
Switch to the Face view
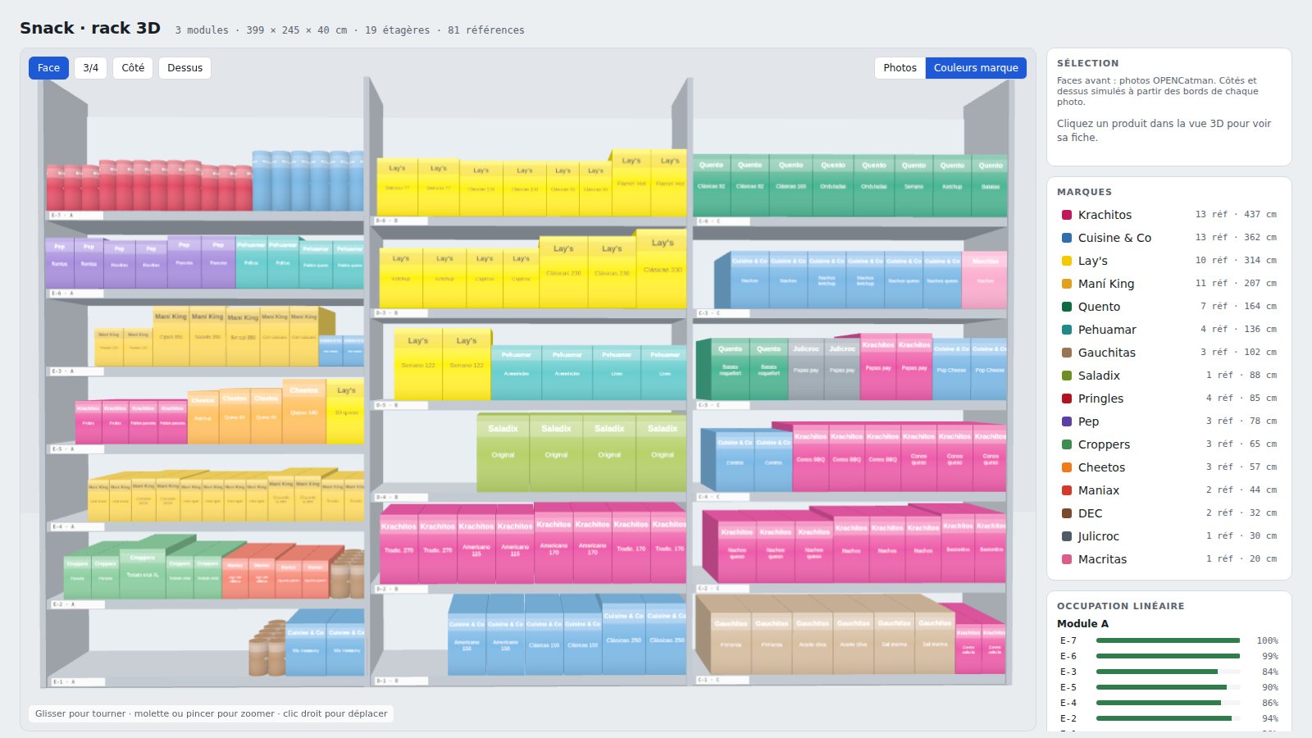[48, 68]
